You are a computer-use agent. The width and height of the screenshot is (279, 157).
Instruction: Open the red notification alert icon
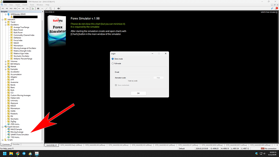(277, 8)
